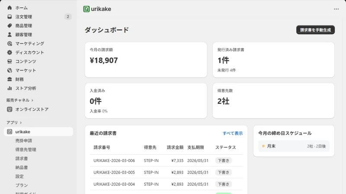Click the 入金済み 0件 card
Viewport: 346px width, 194px height.
[x=146, y=101]
